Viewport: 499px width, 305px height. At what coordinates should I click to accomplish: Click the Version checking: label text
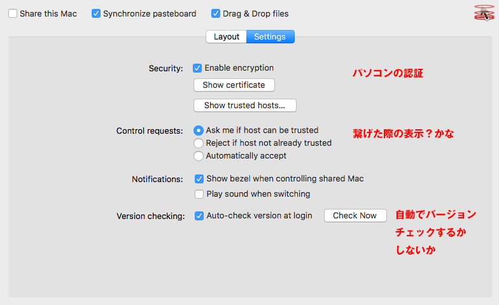click(150, 216)
